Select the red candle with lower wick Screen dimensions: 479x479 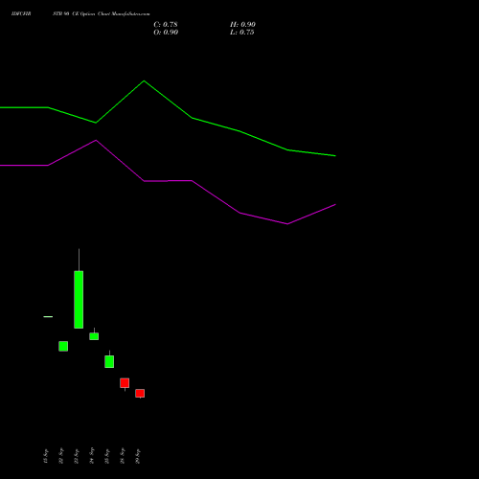coord(125,383)
